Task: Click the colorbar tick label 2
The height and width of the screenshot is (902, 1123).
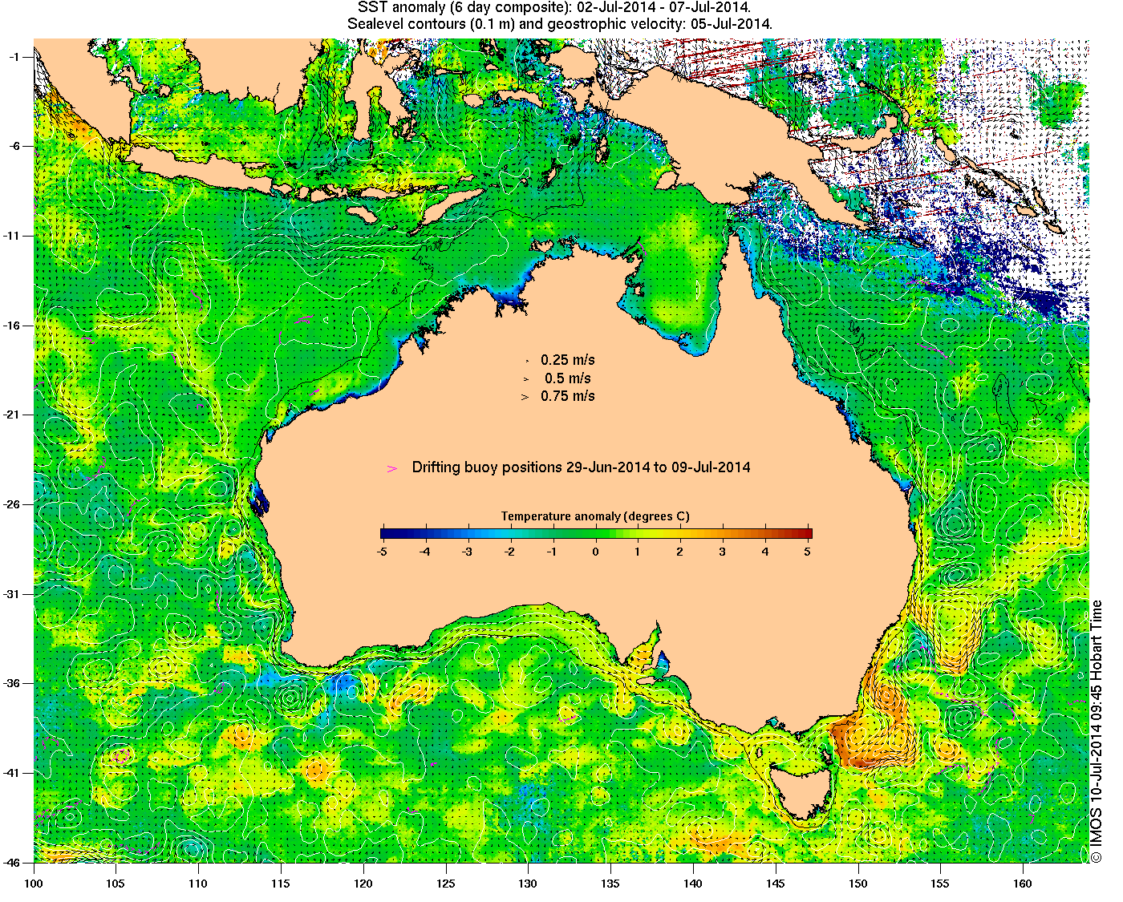Action: coord(680,552)
